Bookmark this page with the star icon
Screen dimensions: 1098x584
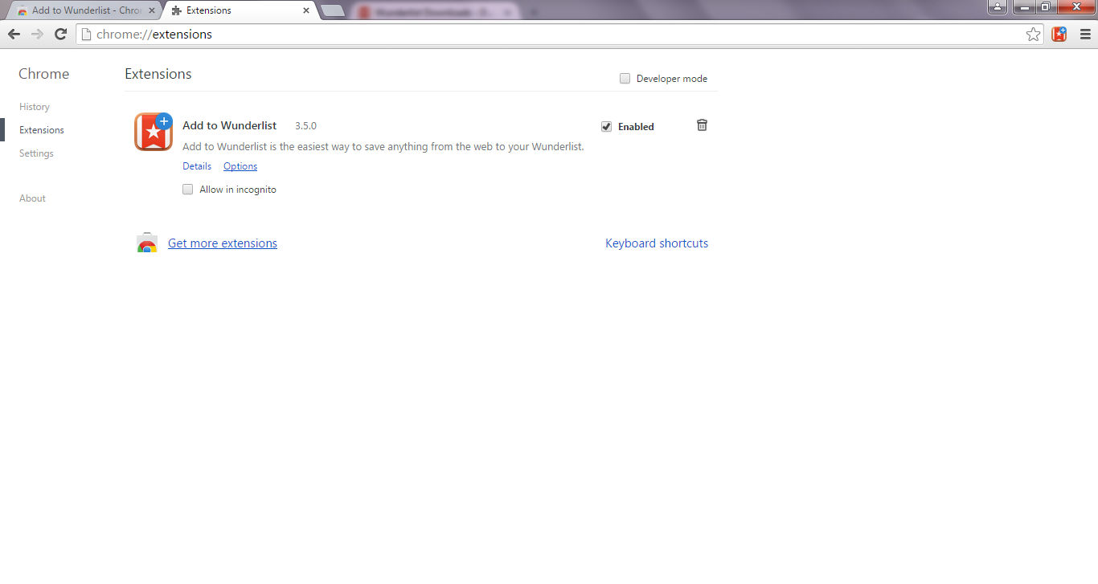point(1034,34)
